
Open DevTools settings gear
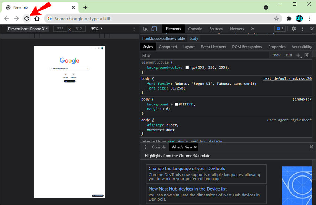294,29
